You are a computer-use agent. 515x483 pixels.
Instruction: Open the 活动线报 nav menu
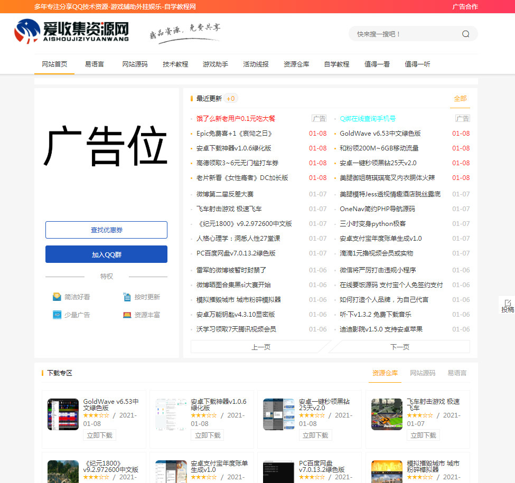[x=256, y=64]
